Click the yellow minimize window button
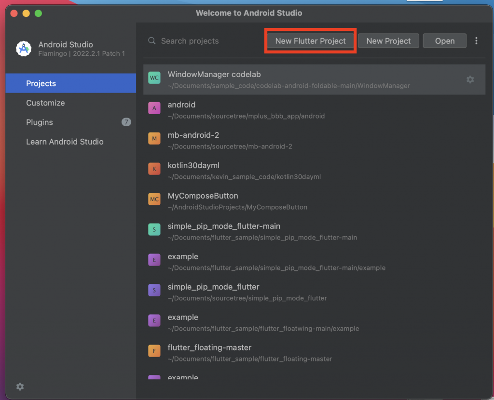 26,13
